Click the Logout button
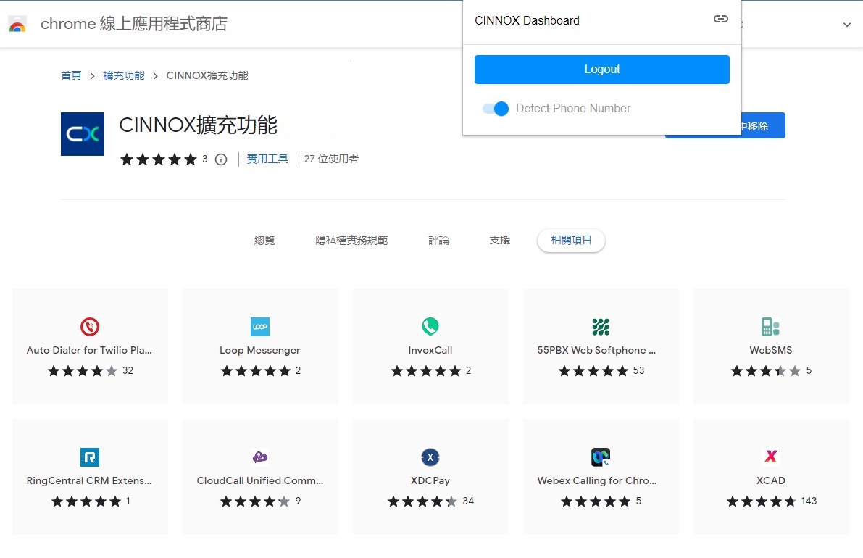This screenshot has height=558, width=863. tap(601, 70)
